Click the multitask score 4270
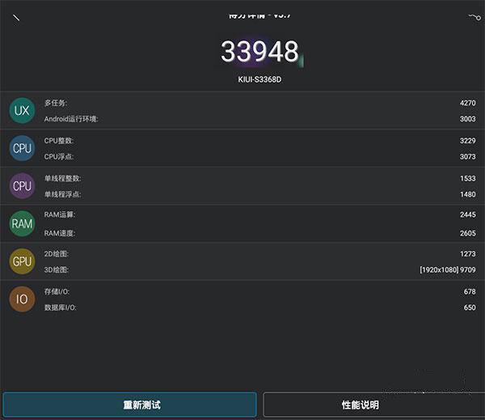 click(468, 103)
